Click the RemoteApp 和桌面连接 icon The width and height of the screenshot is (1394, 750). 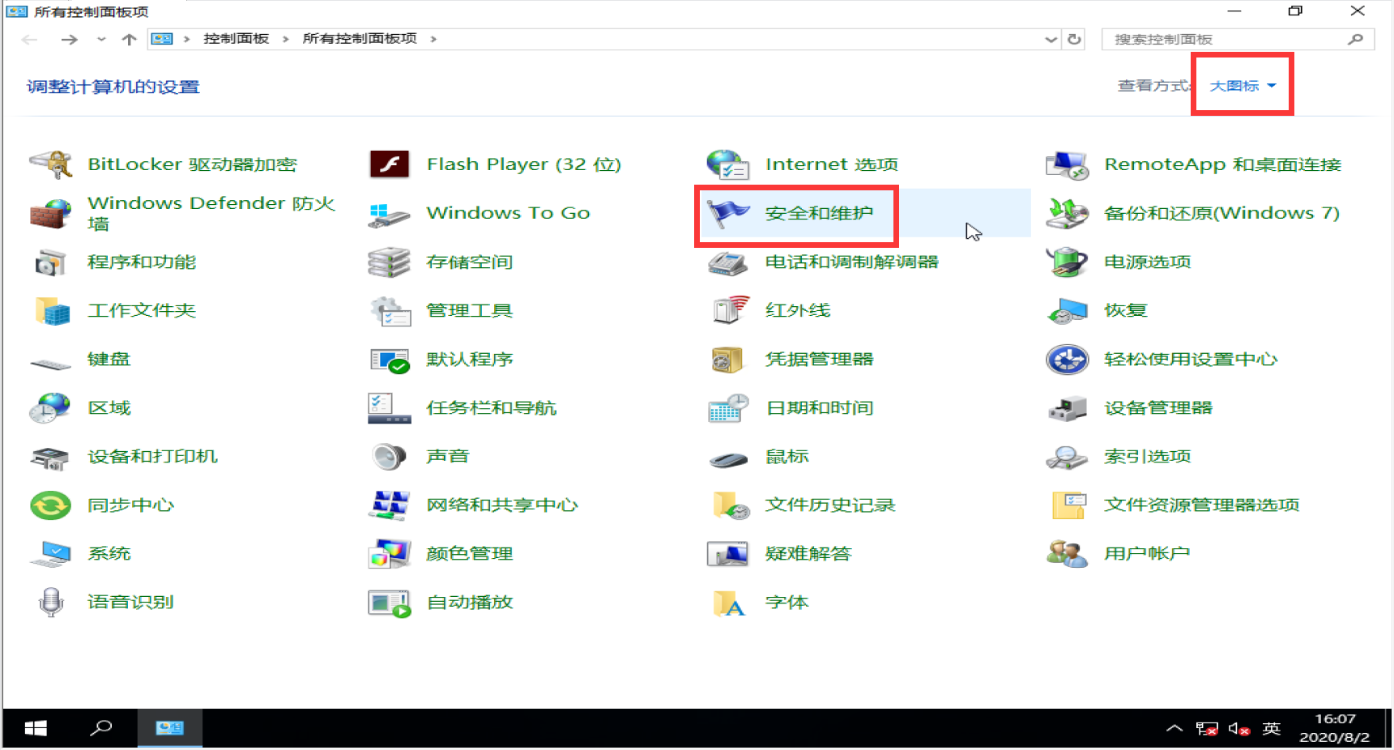(x=1067, y=164)
